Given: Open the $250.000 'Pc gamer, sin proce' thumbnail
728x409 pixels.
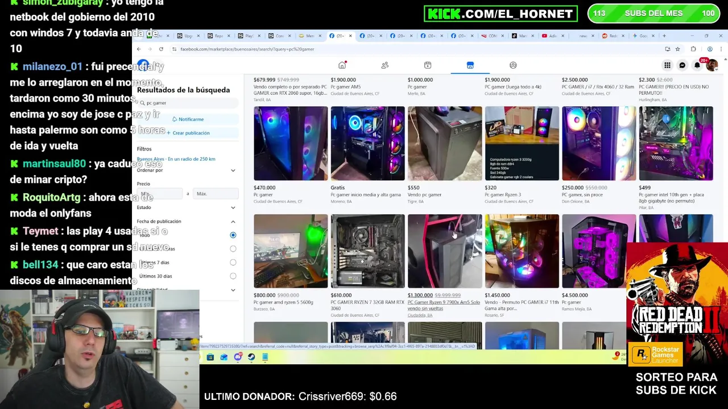Looking at the screenshot, I should click(x=599, y=143).
